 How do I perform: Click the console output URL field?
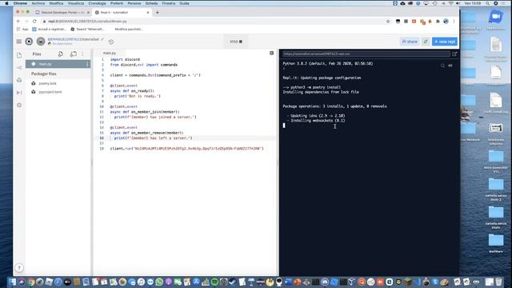click(x=366, y=54)
